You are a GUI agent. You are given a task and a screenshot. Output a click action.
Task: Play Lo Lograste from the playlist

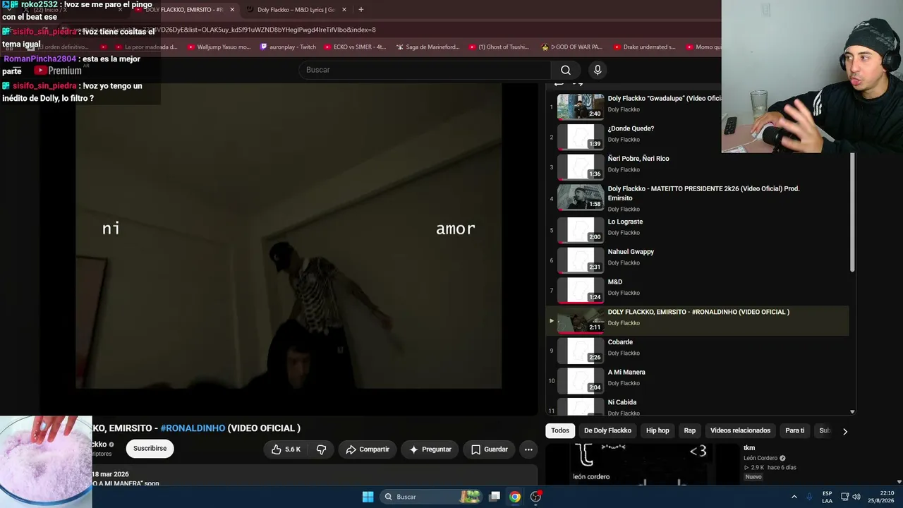[697, 230]
